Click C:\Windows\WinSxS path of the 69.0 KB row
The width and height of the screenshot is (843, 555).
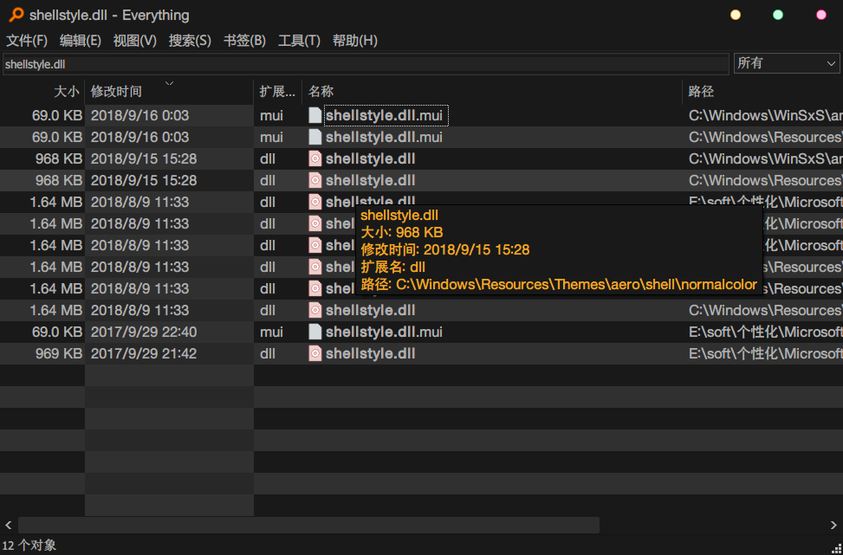tap(766, 115)
